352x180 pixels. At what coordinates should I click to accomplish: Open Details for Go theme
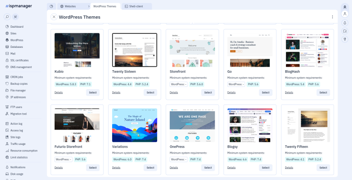click(x=231, y=93)
